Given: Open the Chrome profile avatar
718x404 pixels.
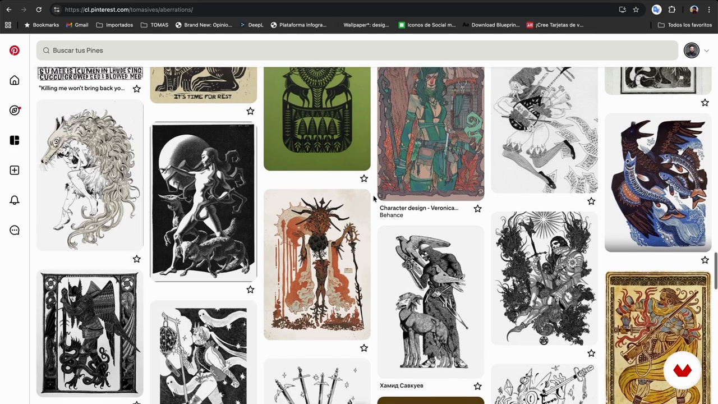Looking at the screenshot, I should [694, 10].
